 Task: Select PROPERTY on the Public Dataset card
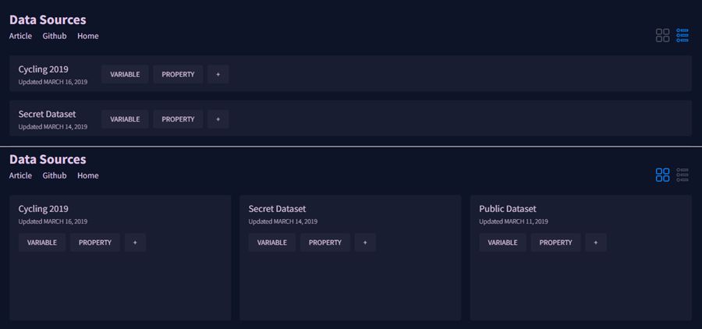[x=555, y=242]
